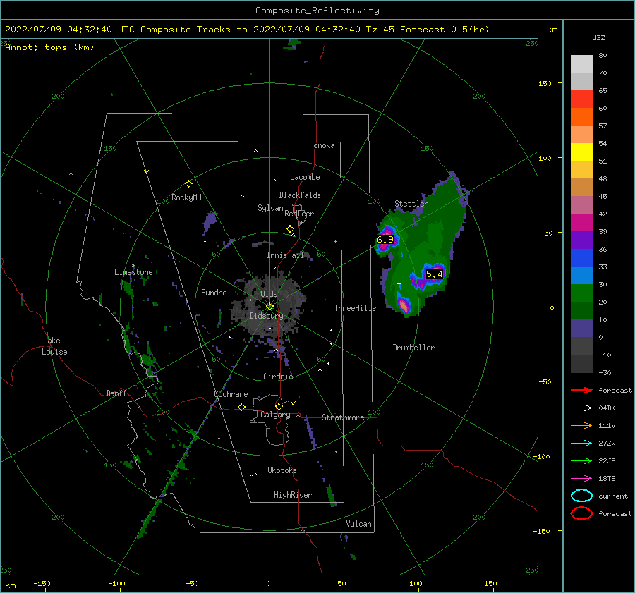Pick the blue 36-33 dBZ swatch

[581, 258]
